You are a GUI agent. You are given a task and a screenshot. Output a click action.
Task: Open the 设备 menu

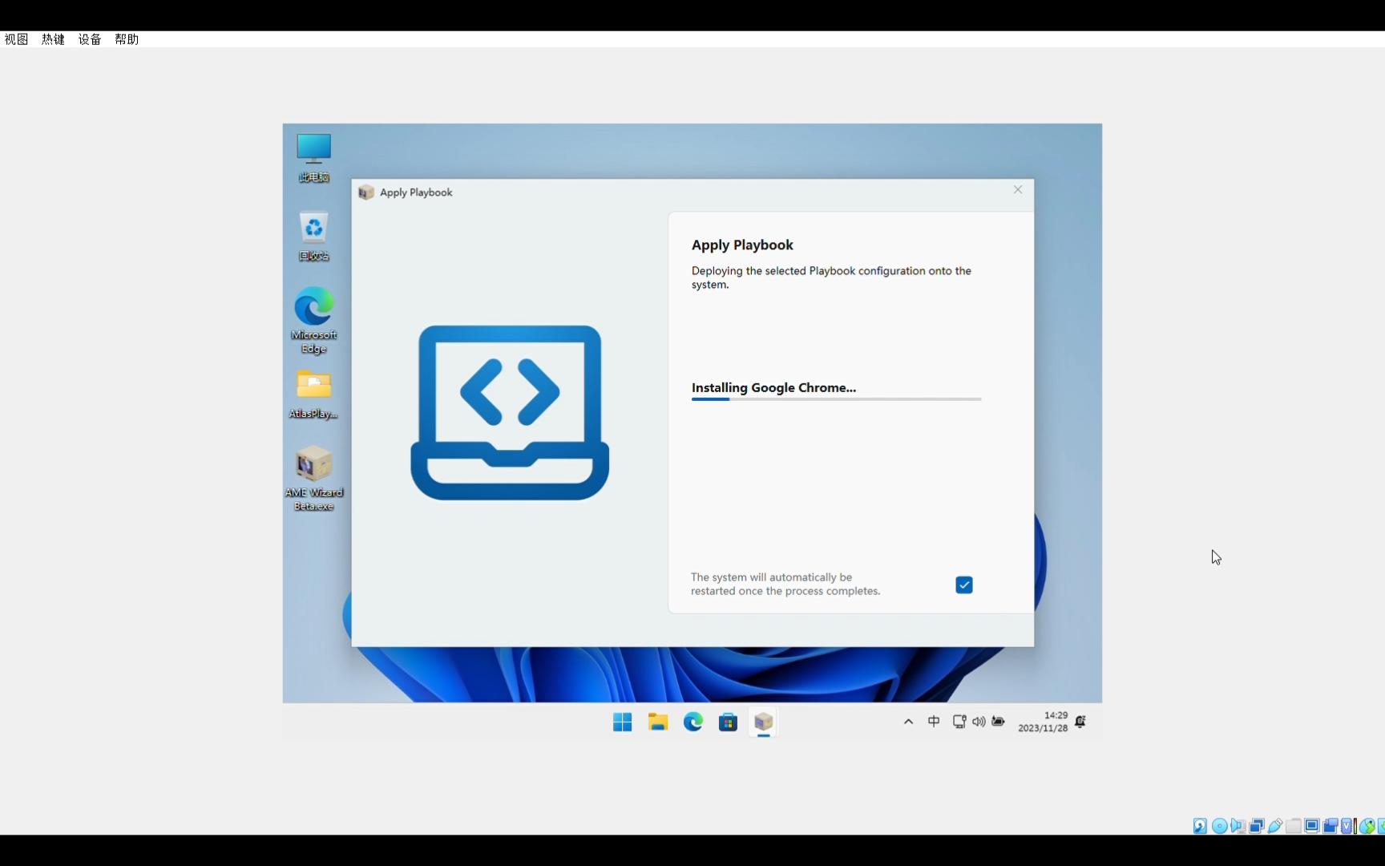click(x=90, y=39)
